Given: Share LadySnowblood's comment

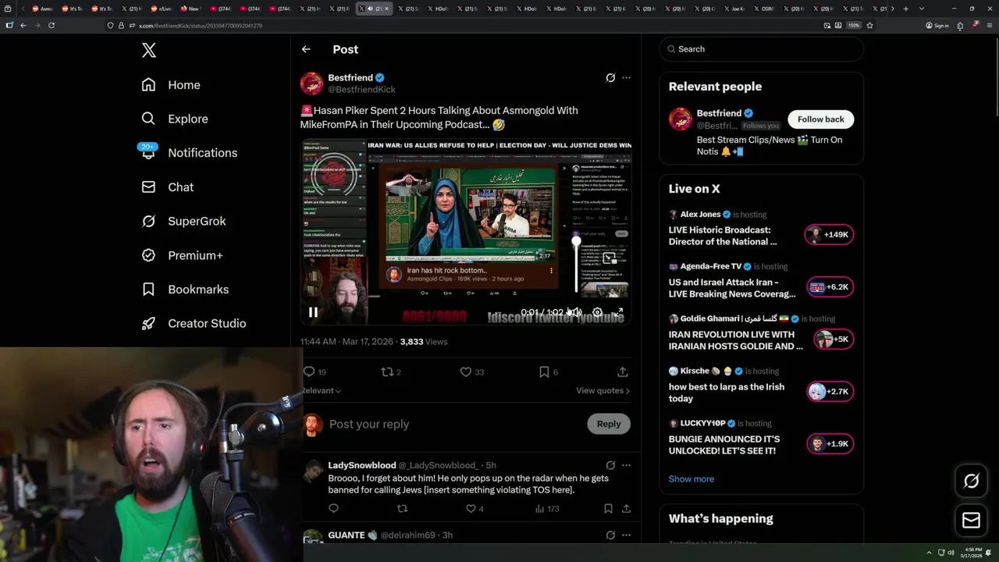Looking at the screenshot, I should tap(626, 508).
